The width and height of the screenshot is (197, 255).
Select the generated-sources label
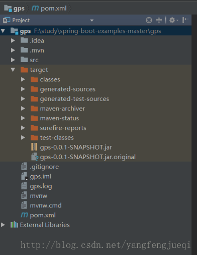pyautogui.click(x=68, y=89)
